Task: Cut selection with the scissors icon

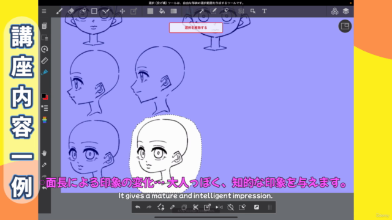Action: point(195,207)
